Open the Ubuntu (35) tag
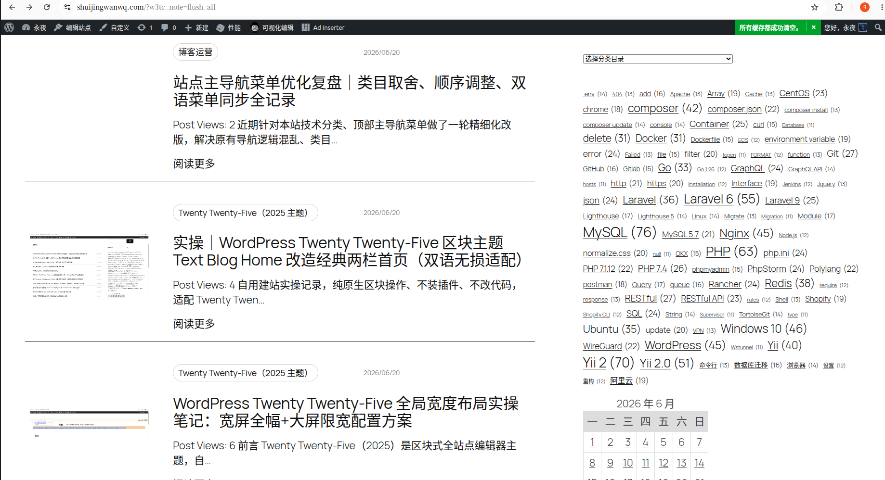The width and height of the screenshot is (885, 480). 600,329
